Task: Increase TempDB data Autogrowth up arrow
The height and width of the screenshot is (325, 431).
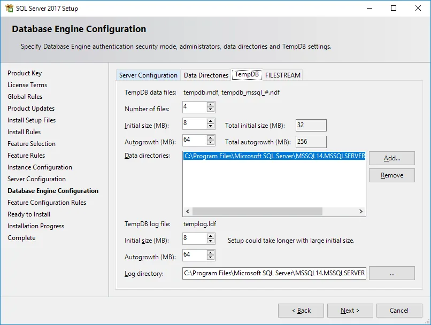Action: (x=211, y=137)
